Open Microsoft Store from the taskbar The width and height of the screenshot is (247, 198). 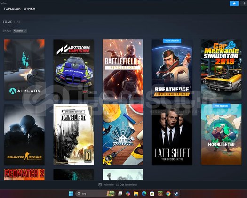[152, 194]
